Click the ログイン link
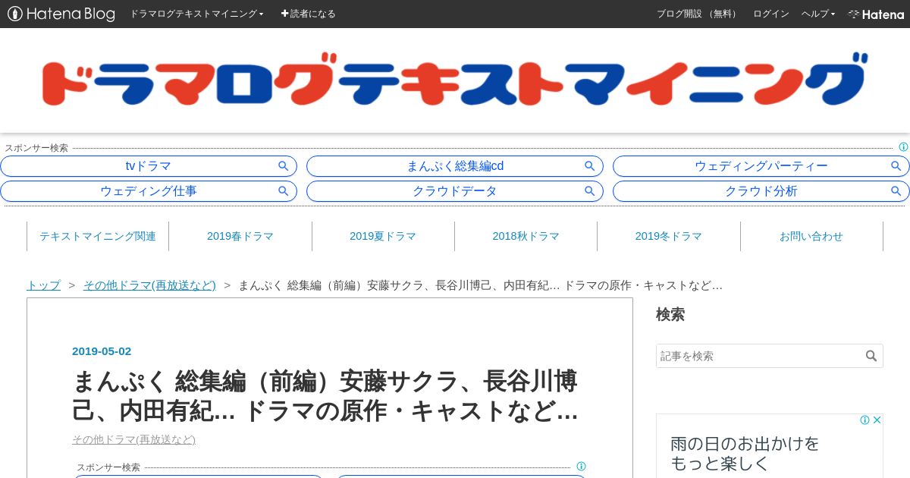 770,14
